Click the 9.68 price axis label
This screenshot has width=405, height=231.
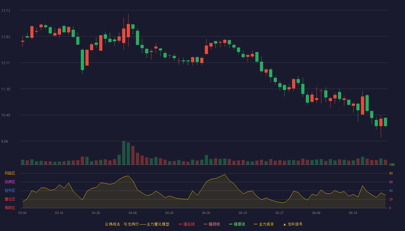pos(5,141)
